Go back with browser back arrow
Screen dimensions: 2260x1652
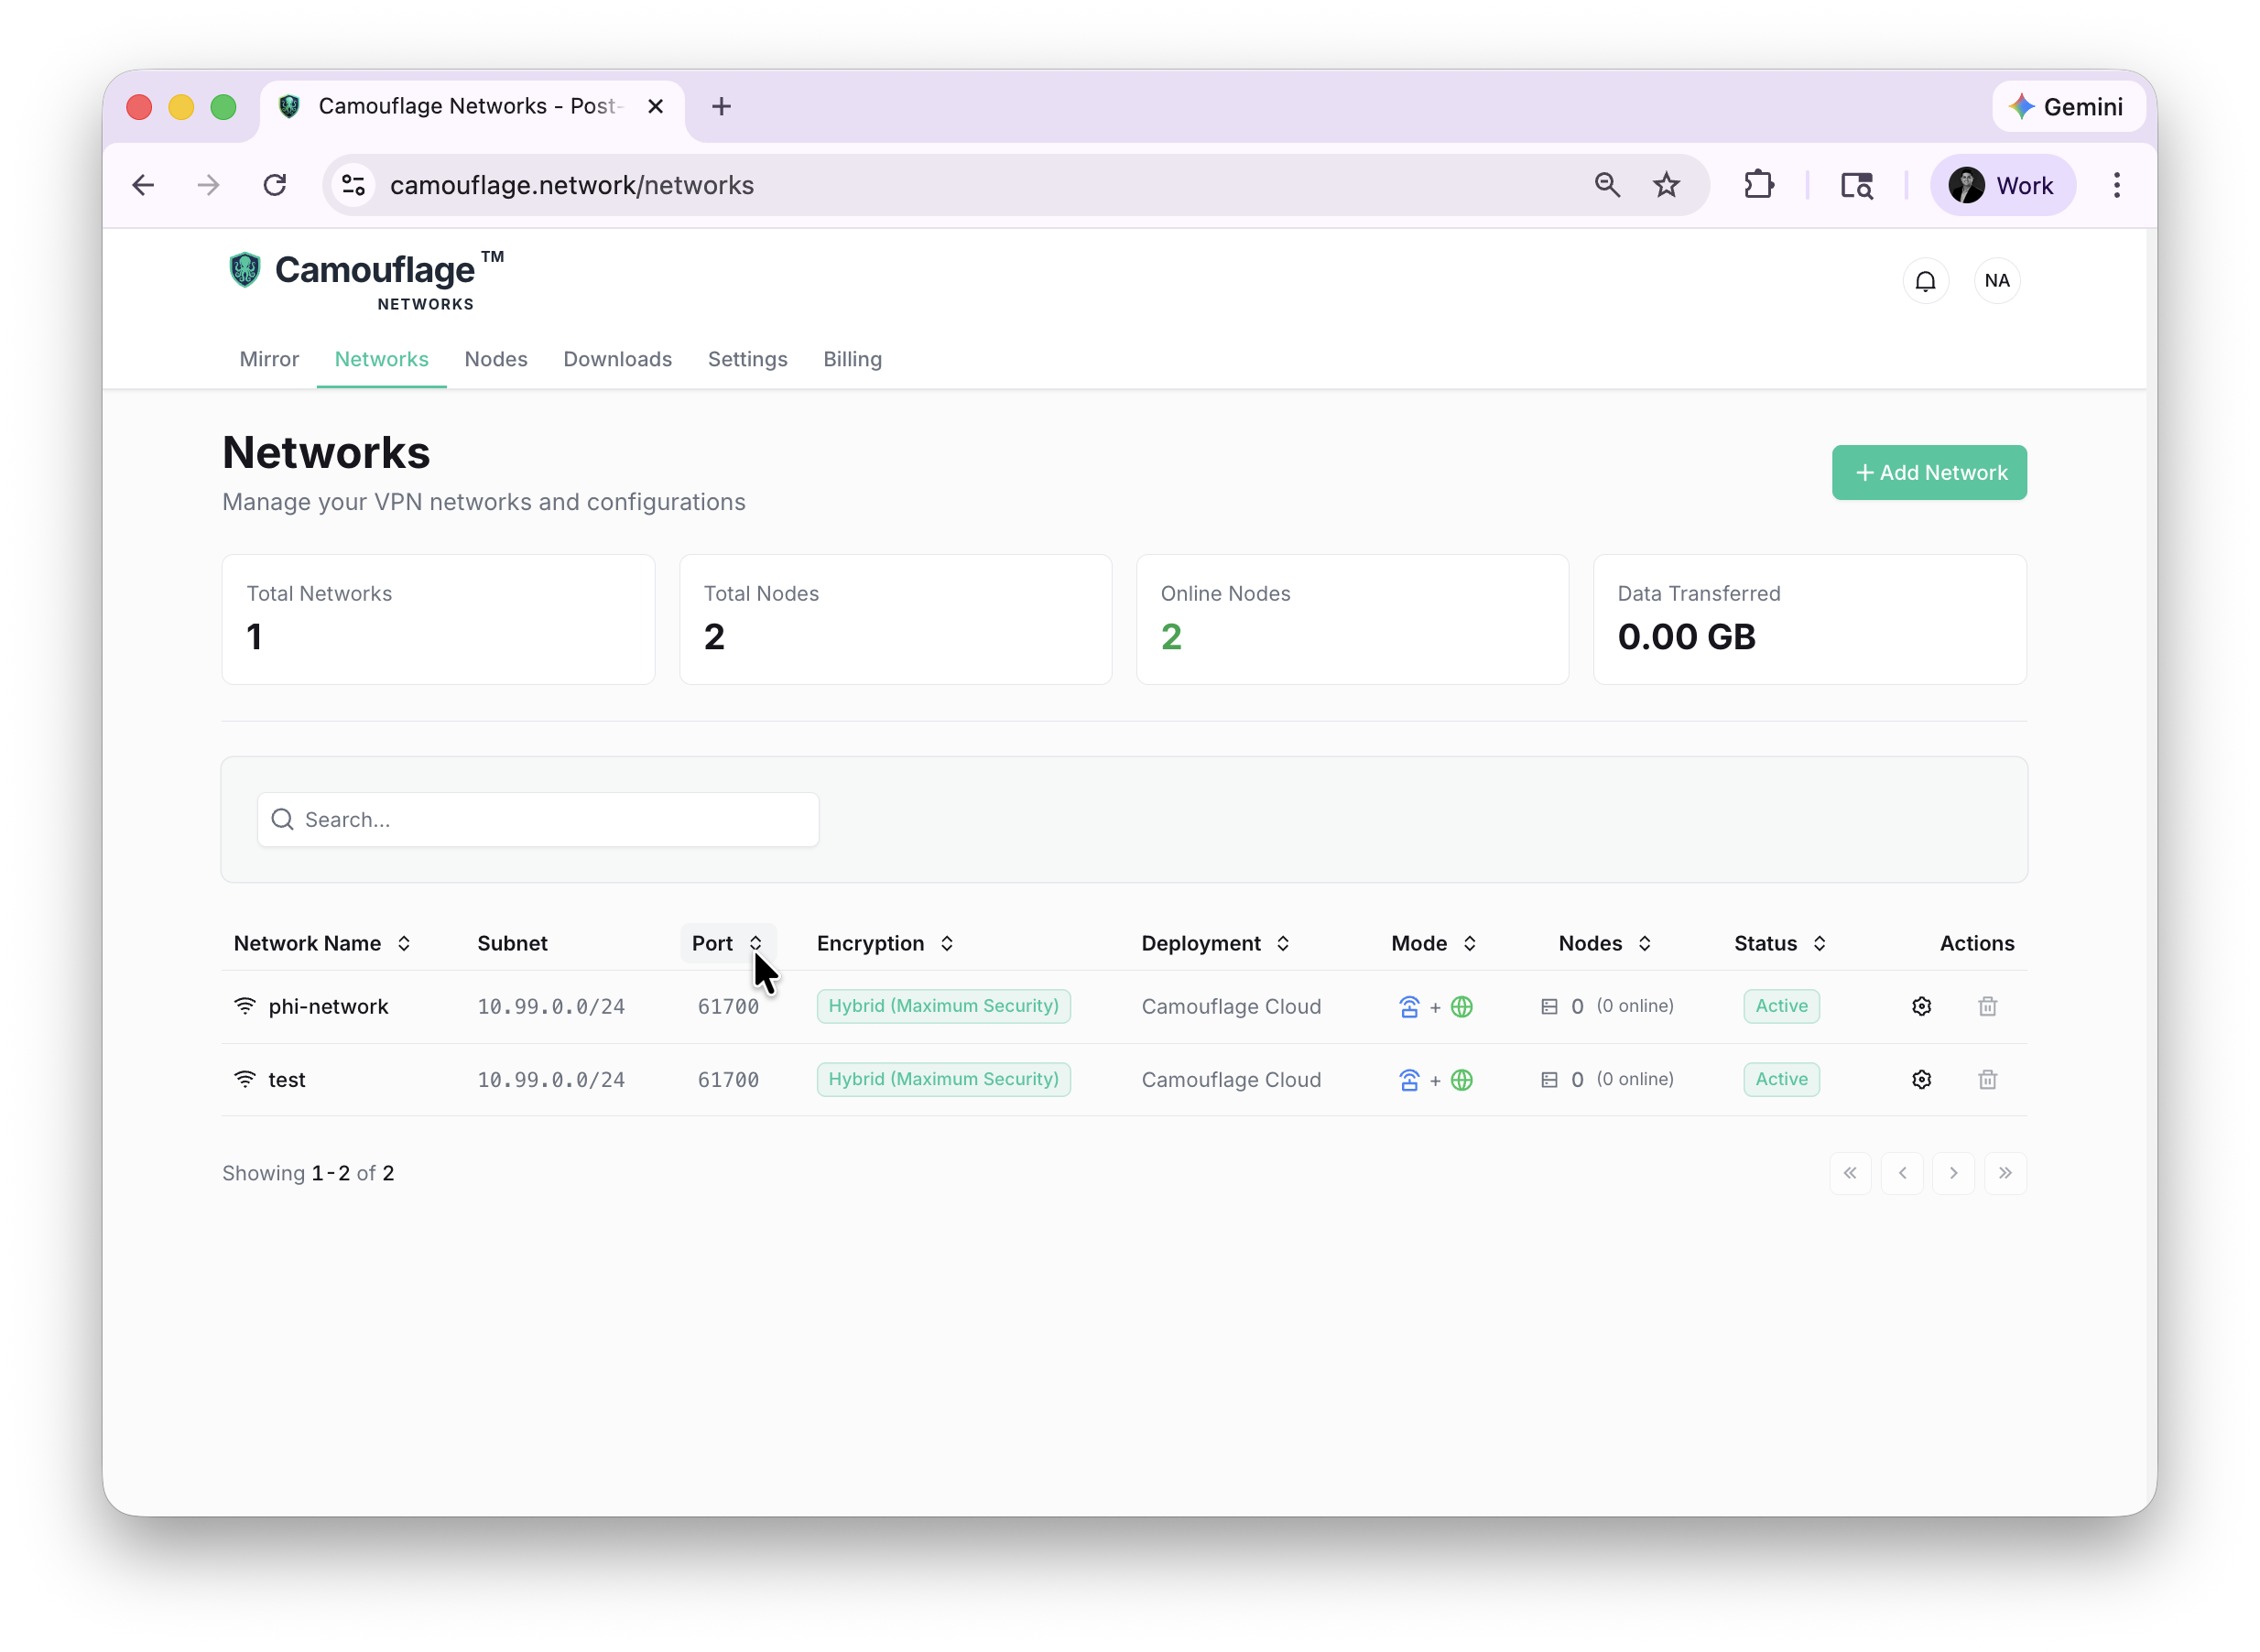pos(143,185)
